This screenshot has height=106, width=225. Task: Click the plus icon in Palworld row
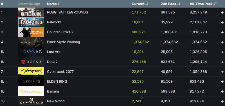click(222, 22)
